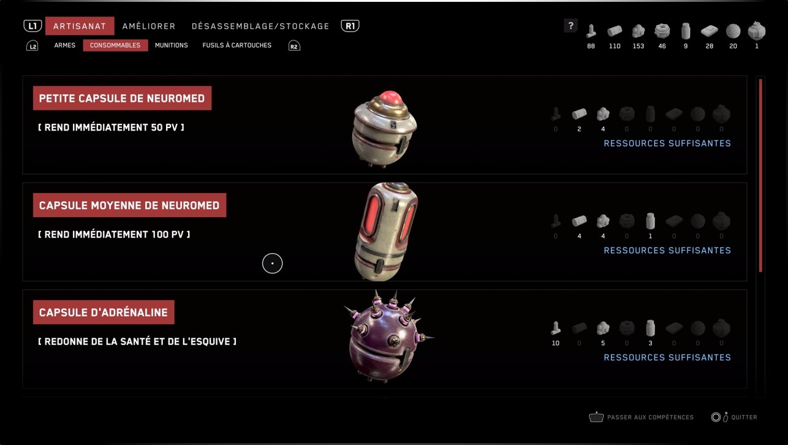
Task: Click the resource icon showing 46
Action: click(662, 31)
